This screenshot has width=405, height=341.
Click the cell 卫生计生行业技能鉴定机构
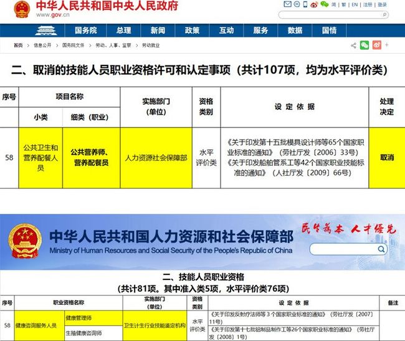(x=155, y=325)
